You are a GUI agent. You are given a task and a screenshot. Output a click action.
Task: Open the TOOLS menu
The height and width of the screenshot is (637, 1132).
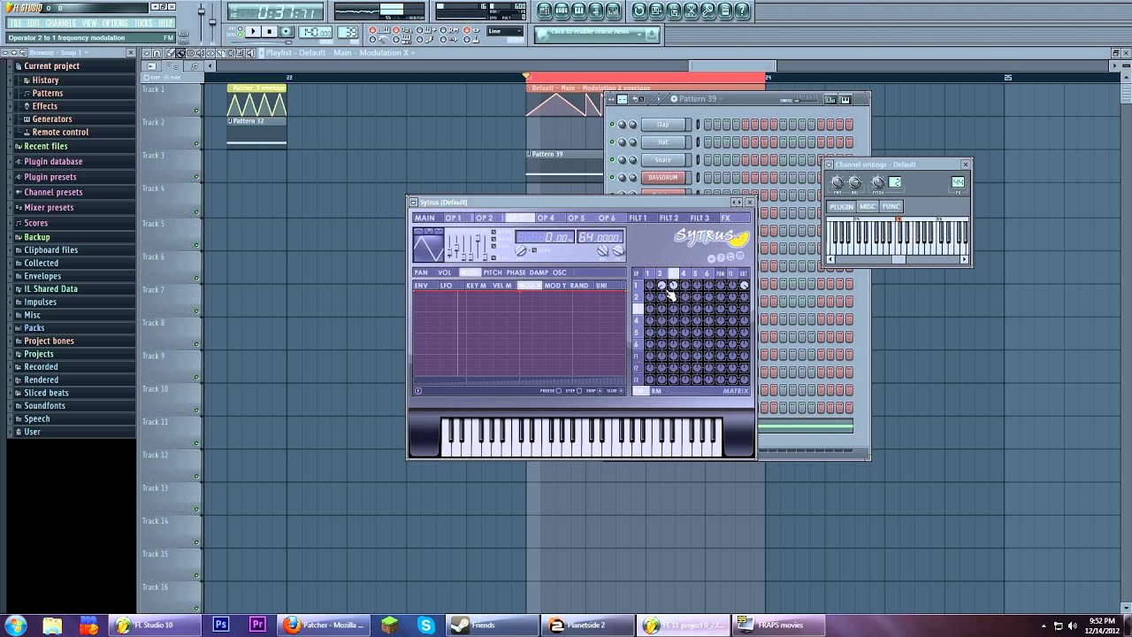[143, 23]
